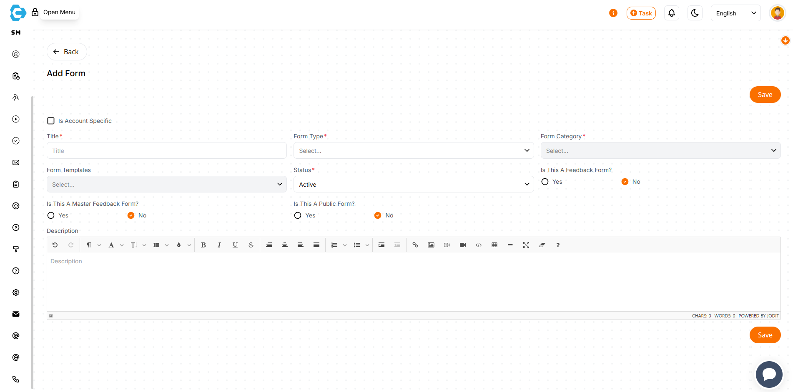Open the phone item in sidebar
The width and height of the screenshot is (793, 392).
[16, 379]
